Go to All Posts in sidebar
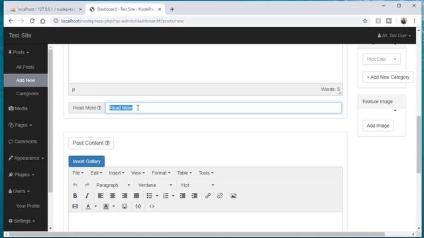Viewport: 424px width, 238px height. 25,67
